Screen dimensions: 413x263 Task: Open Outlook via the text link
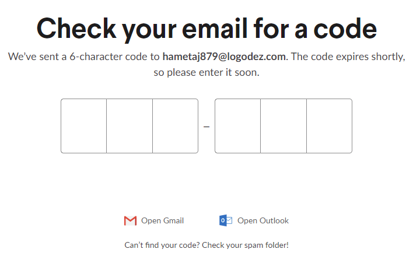262,220
